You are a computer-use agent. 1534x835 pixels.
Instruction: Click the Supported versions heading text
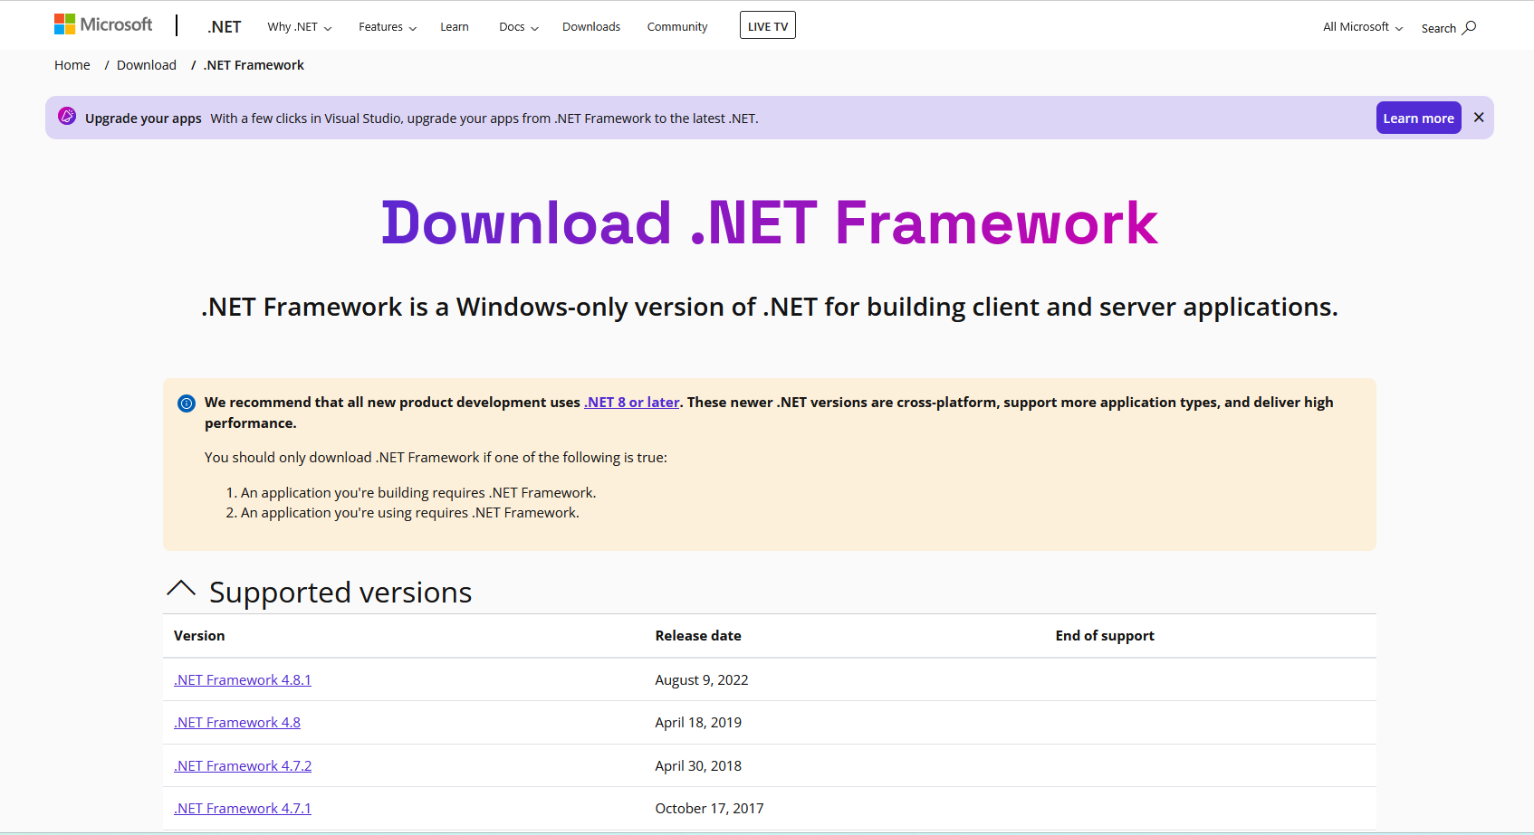click(340, 593)
